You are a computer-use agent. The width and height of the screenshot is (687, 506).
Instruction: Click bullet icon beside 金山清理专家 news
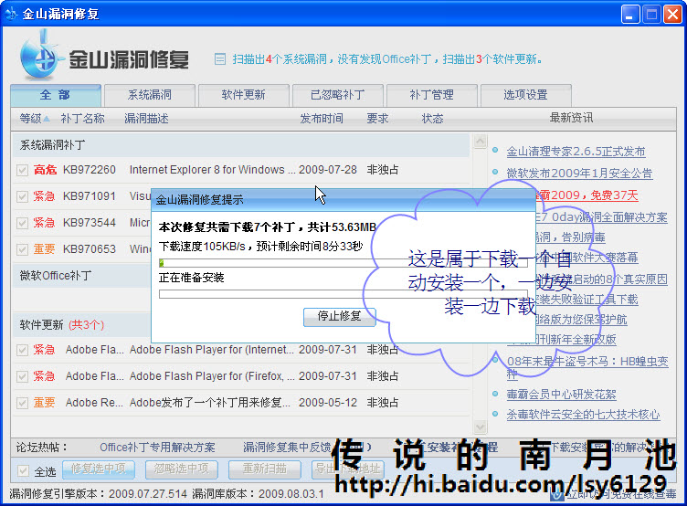[x=495, y=151]
